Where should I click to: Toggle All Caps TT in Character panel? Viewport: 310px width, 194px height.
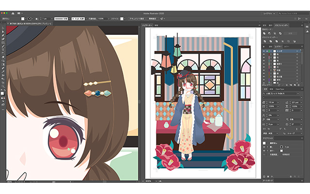[x=264, y=129]
